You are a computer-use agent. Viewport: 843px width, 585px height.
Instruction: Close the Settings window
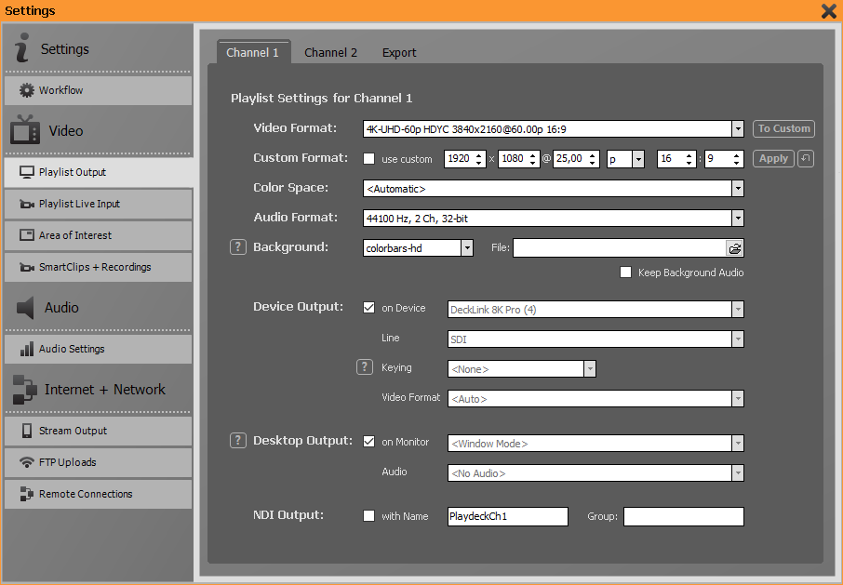click(x=828, y=11)
